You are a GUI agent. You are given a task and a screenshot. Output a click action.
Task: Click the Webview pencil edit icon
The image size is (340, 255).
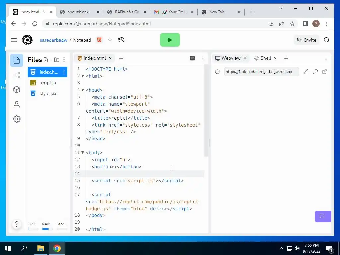[306, 72]
